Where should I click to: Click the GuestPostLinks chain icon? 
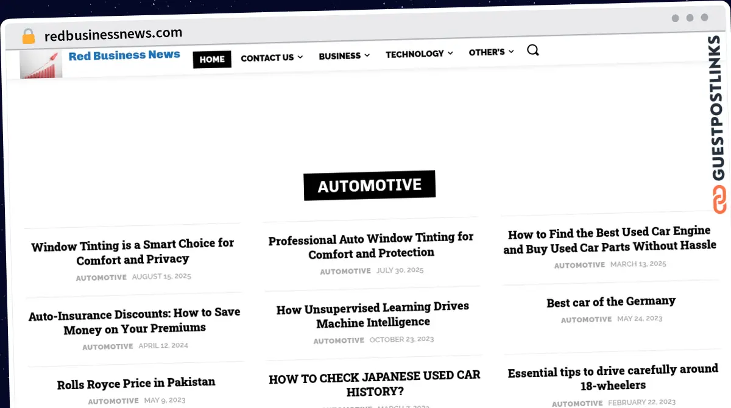tap(719, 200)
